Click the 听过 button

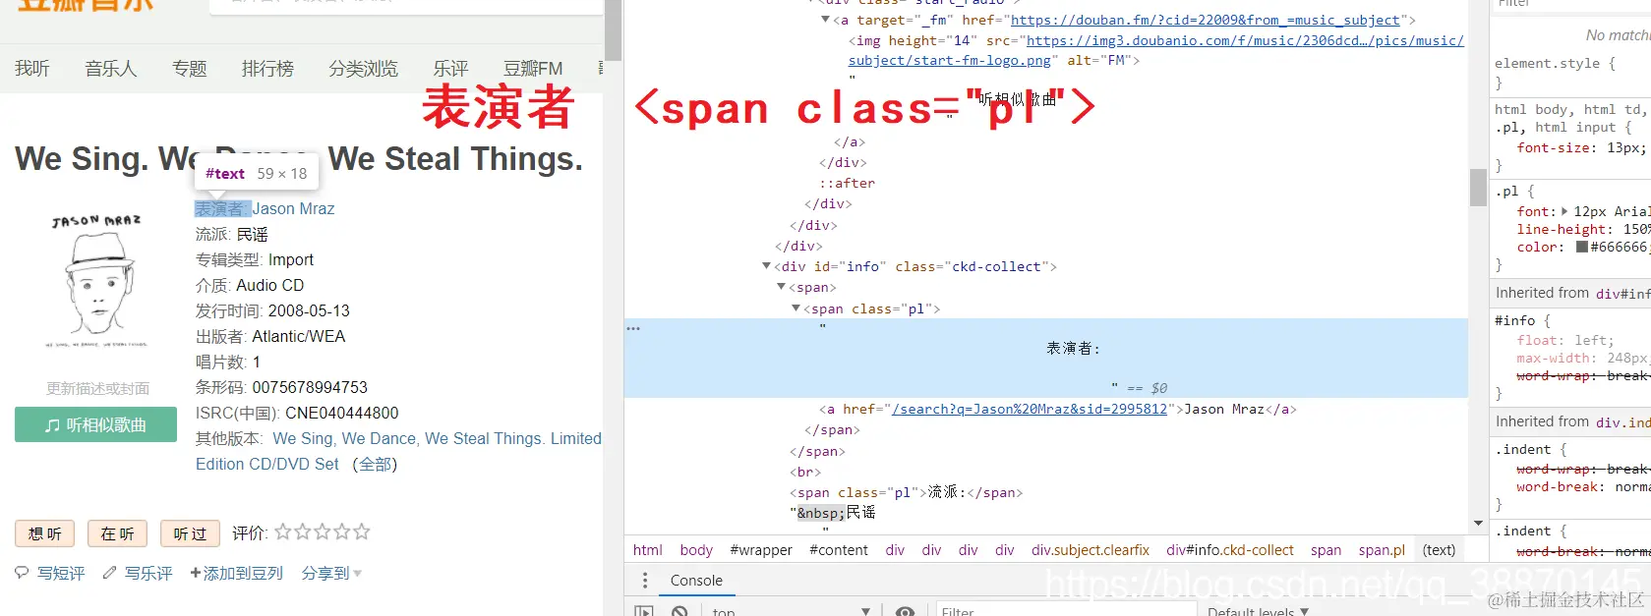point(190,533)
